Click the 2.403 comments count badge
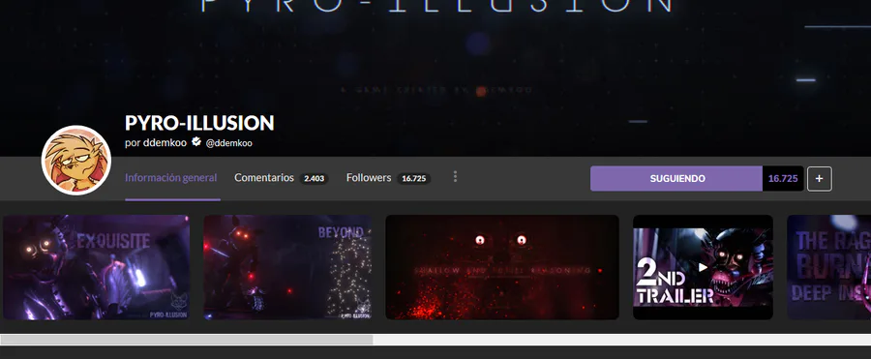 point(314,178)
